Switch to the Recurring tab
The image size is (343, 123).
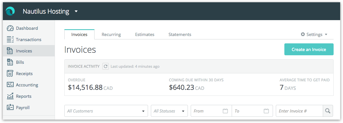pyautogui.click(x=111, y=34)
